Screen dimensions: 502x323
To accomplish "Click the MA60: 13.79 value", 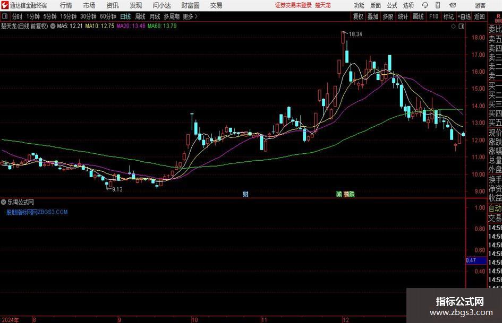I will 162,26.
